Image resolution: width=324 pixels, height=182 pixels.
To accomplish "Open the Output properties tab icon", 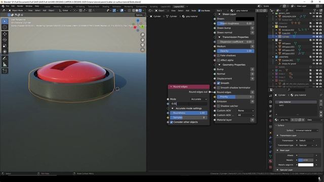I will (270, 107).
